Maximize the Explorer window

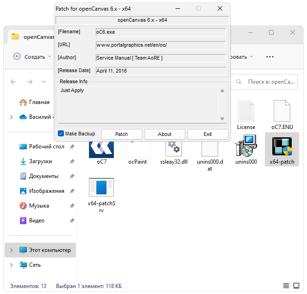click(x=271, y=32)
